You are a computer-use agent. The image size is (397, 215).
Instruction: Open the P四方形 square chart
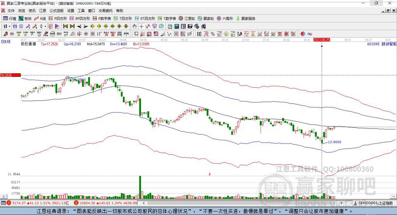tap(58, 19)
